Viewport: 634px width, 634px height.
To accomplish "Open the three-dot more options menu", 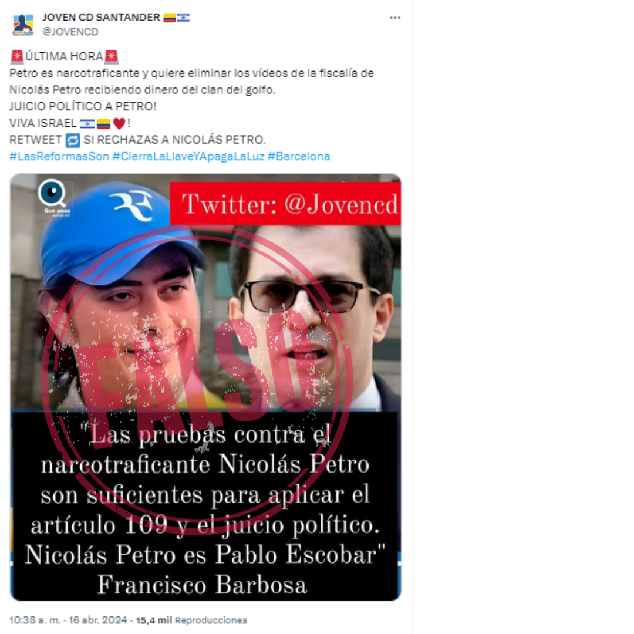I will tap(394, 18).
